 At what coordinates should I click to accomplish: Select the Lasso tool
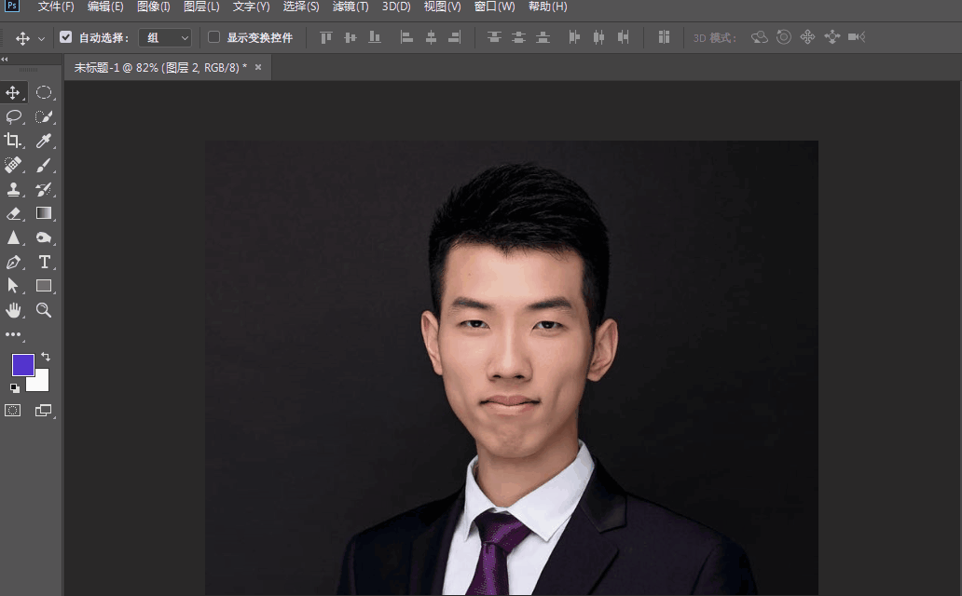pos(13,116)
